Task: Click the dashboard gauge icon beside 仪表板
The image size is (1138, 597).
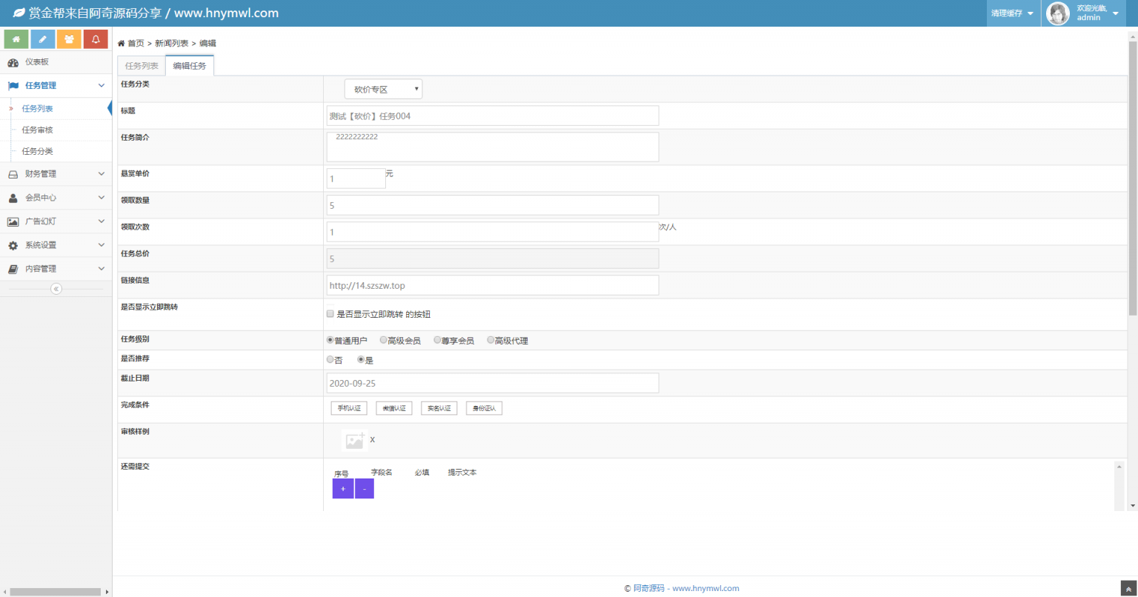Action: pos(13,62)
